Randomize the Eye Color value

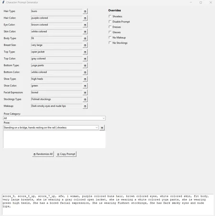pos(85,25)
